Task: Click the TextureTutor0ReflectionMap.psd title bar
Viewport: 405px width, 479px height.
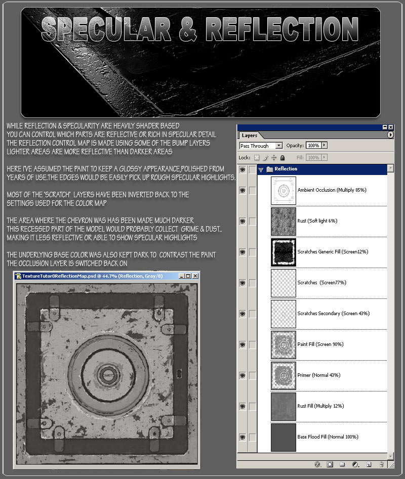Action: 107,276
